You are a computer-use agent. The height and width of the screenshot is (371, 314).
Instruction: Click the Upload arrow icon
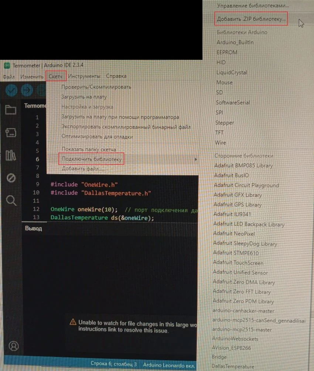pyautogui.click(x=27, y=89)
